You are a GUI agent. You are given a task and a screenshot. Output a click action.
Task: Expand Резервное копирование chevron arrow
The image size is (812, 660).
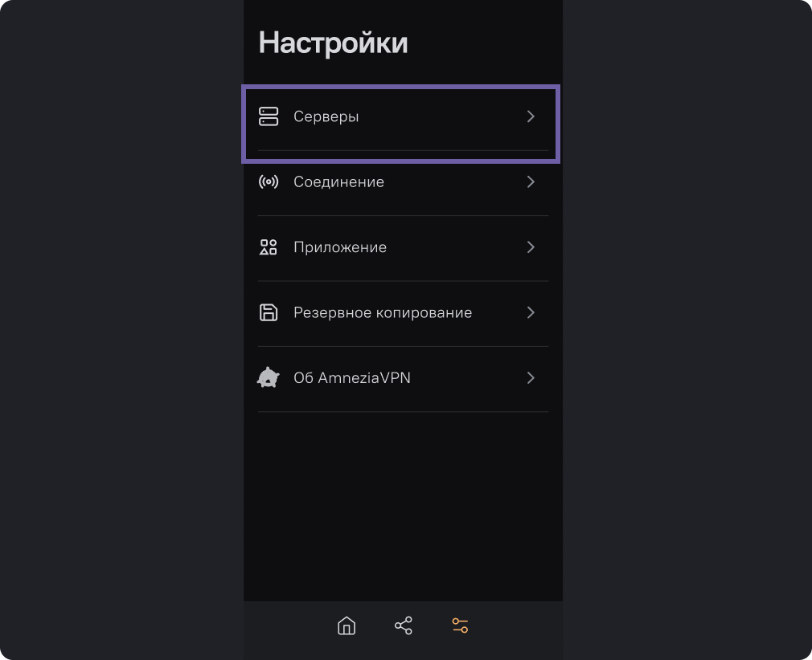tap(531, 312)
